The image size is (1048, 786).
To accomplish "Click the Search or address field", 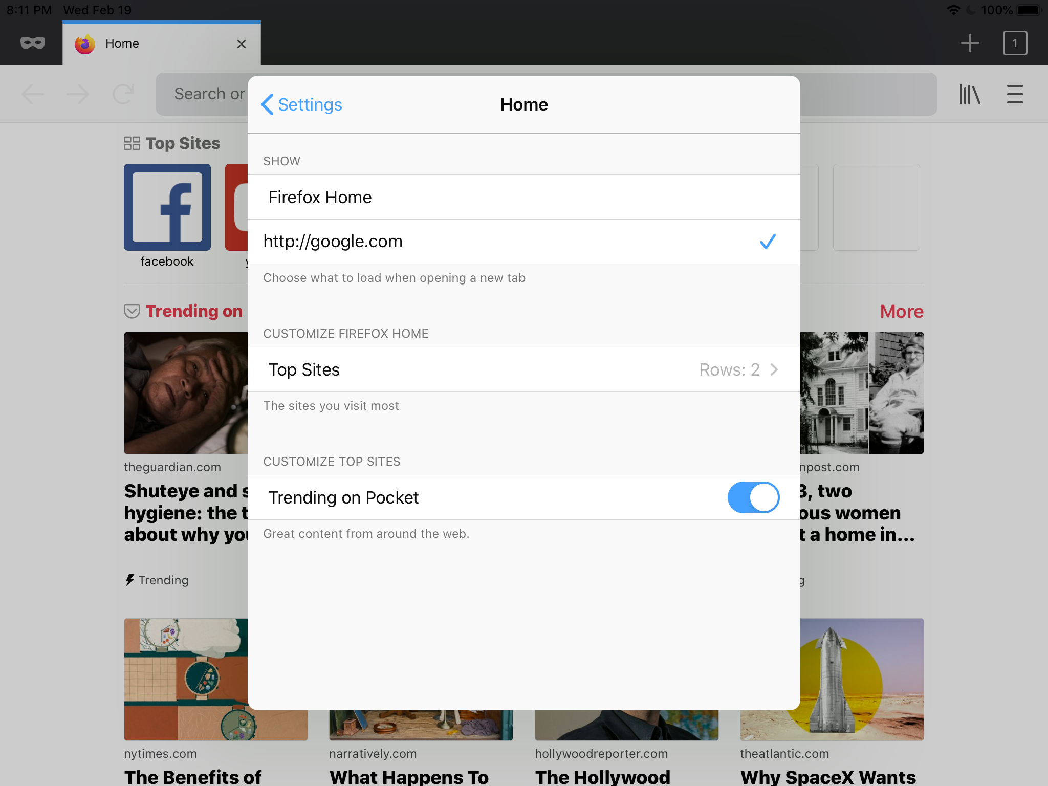I will click(202, 94).
